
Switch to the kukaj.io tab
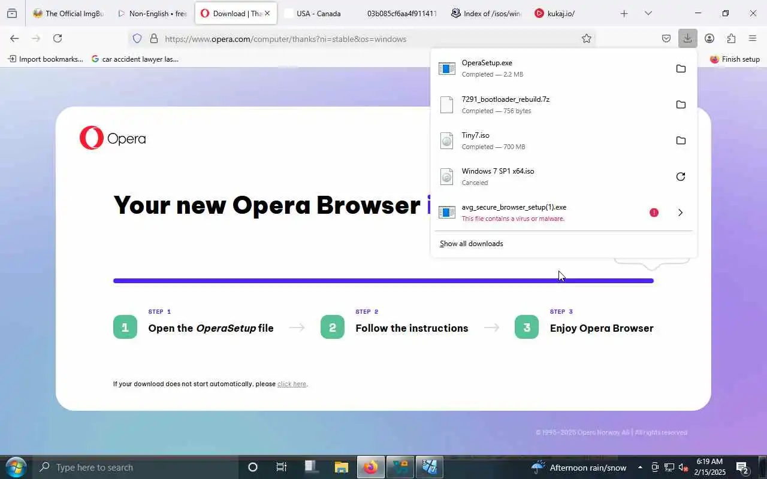[x=569, y=13]
